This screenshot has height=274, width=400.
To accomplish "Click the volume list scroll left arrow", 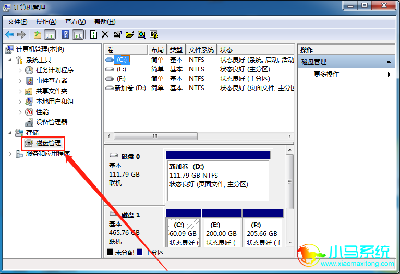I will 108,136.
